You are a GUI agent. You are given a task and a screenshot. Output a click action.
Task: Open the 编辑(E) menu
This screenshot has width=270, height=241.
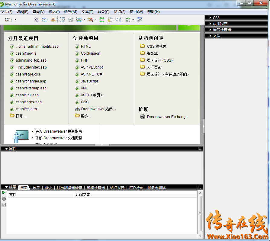click(x=22, y=12)
